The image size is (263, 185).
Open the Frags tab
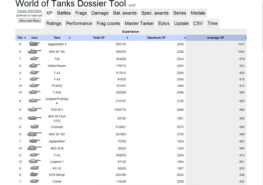point(81,13)
